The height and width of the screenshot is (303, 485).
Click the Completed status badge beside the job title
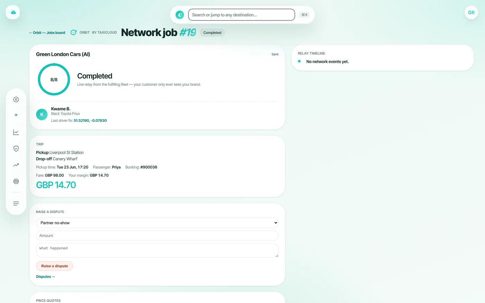[212, 33]
